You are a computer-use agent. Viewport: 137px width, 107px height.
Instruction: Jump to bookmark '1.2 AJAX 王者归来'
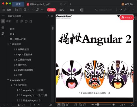click(x=23, y=55)
